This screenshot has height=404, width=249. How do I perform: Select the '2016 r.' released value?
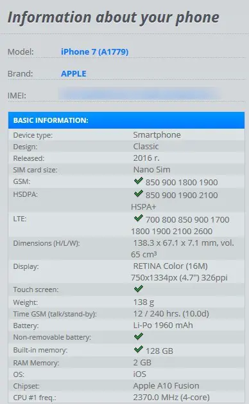click(x=146, y=158)
